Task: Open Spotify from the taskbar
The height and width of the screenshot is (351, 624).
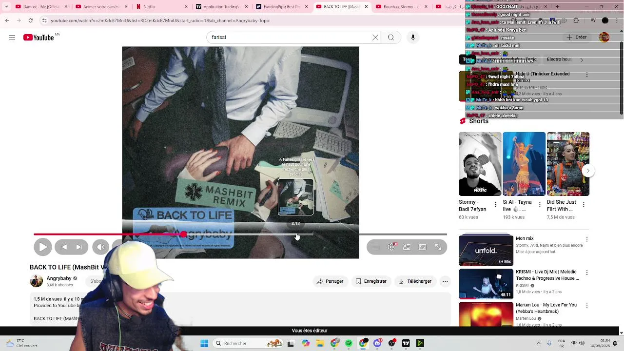Action: coord(349,344)
